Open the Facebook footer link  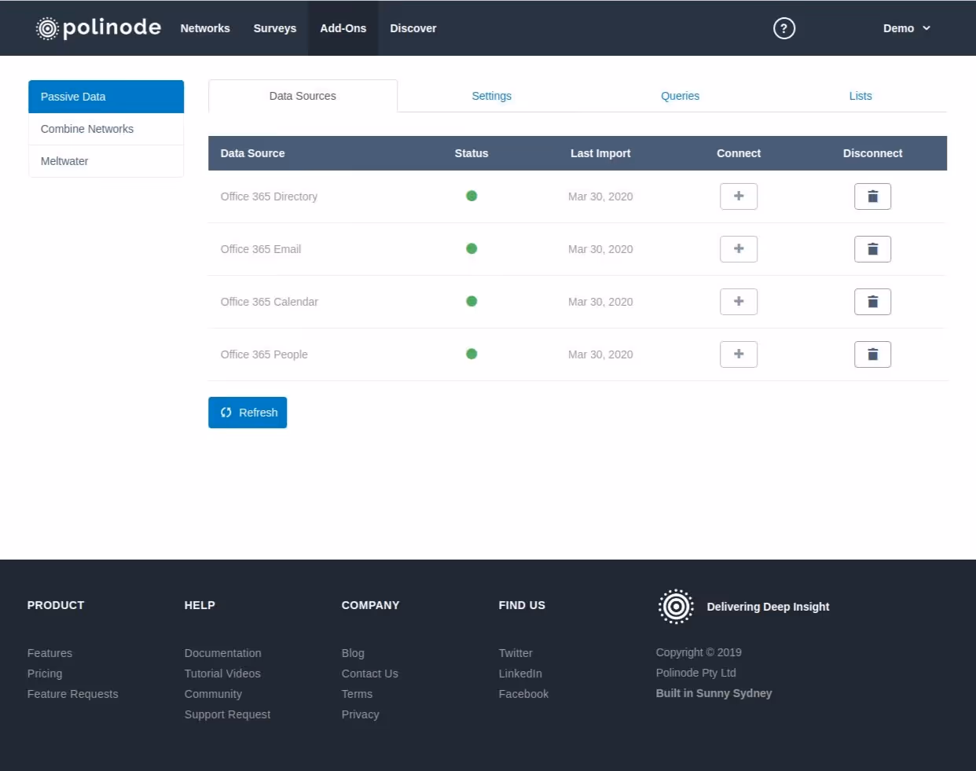coord(523,694)
